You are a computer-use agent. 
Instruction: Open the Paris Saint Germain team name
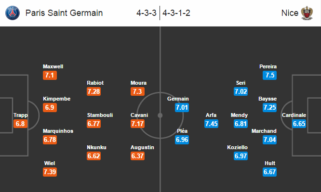coord(64,13)
